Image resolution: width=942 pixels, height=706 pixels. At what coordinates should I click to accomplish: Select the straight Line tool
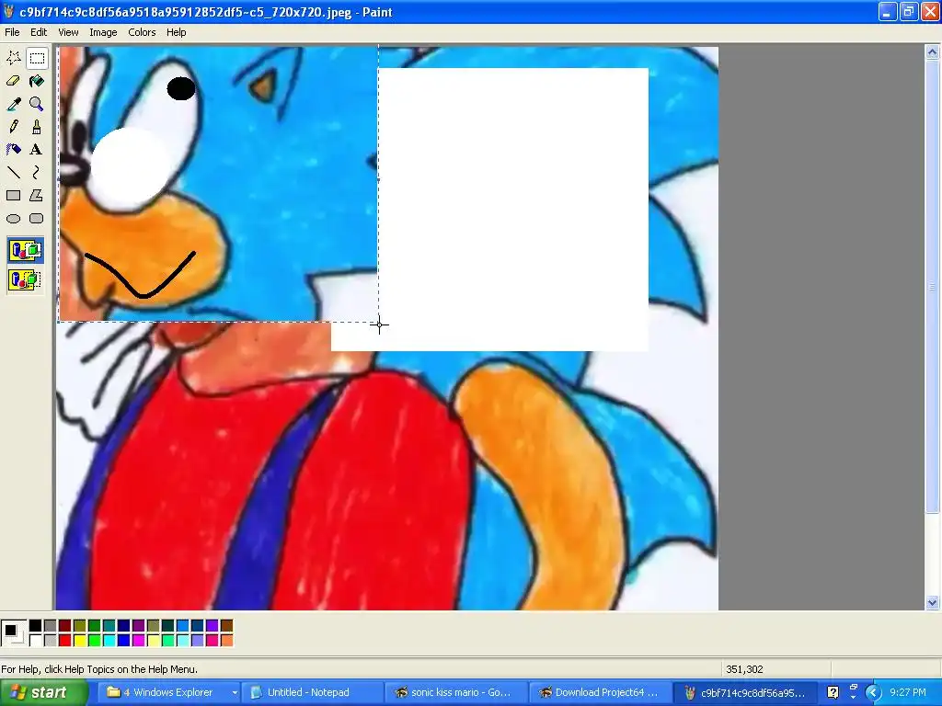(x=13, y=173)
